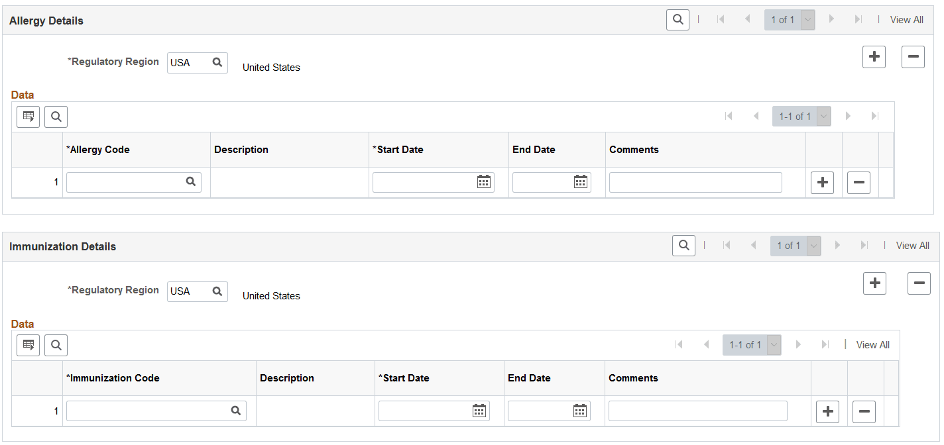Add a new allergy data row
Screen dimensions: 944x445
point(822,183)
